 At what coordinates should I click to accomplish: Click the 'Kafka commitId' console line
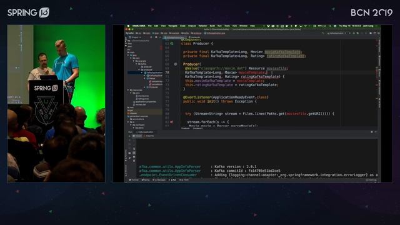coord(247,171)
